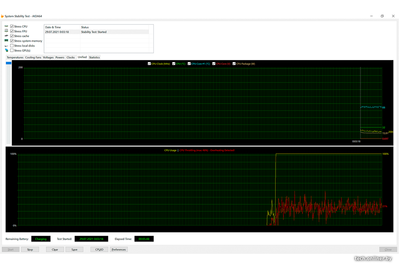Click the cache icon beside Stress cache
This screenshot has height=267, width=400.
6,36
